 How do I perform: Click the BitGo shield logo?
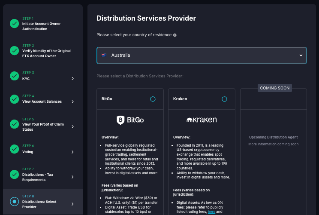click(120, 120)
